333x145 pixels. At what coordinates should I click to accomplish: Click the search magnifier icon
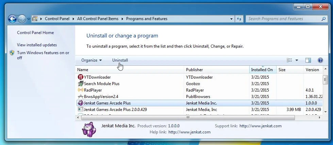pyautogui.click(x=323, y=19)
